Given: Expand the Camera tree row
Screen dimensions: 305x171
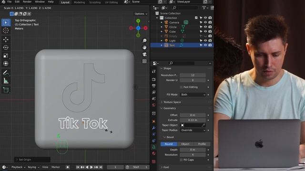Looking at the screenshot, I should (162, 22).
